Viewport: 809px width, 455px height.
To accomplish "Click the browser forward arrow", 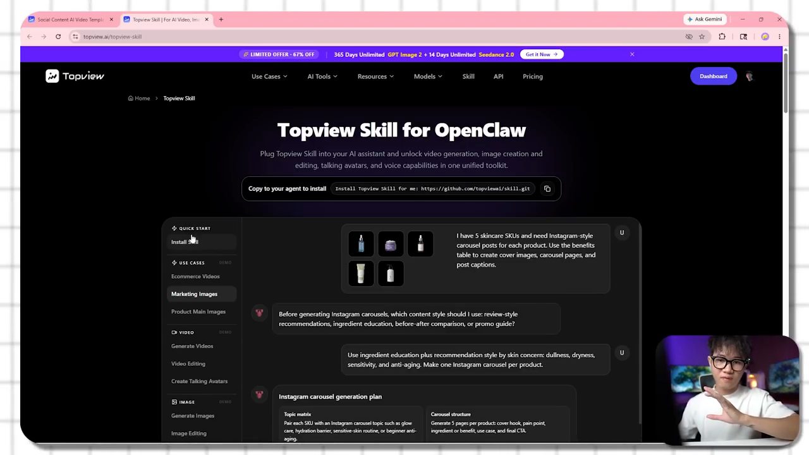I will (x=44, y=37).
